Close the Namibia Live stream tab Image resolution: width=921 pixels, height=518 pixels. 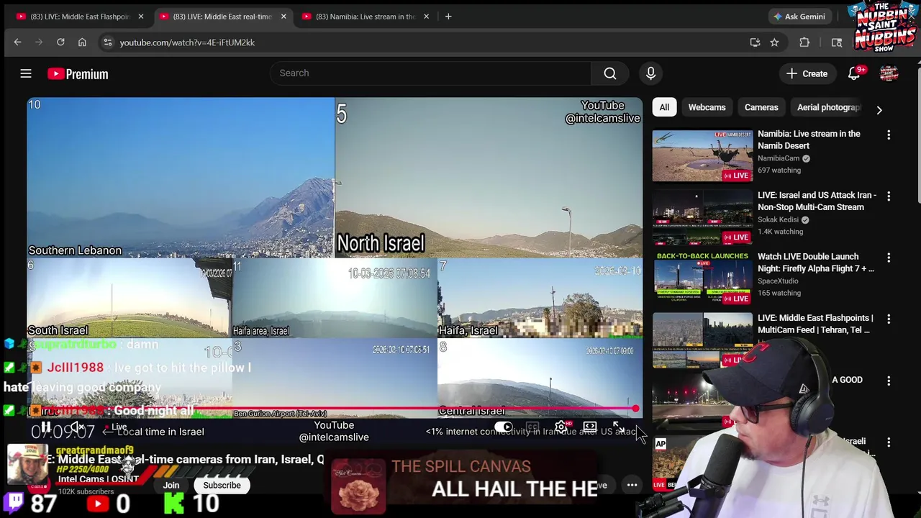[x=426, y=16]
